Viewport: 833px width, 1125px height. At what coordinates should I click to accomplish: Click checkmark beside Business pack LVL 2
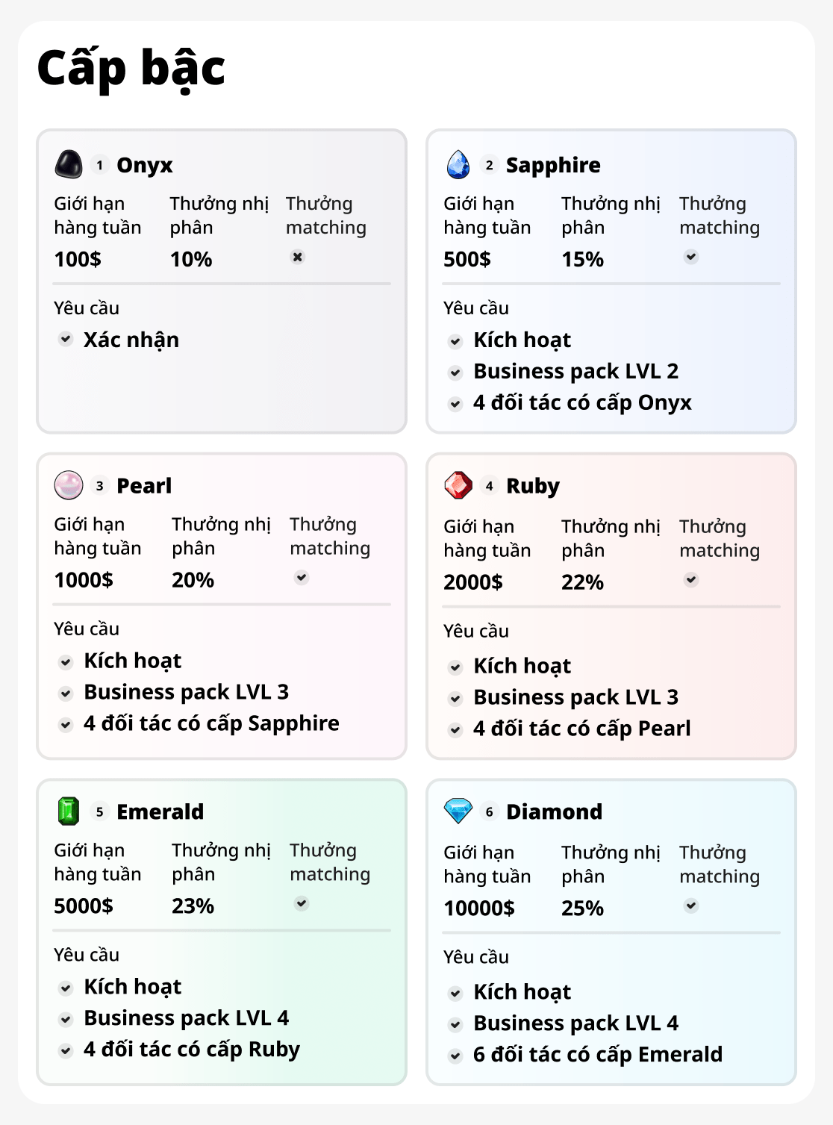(455, 372)
